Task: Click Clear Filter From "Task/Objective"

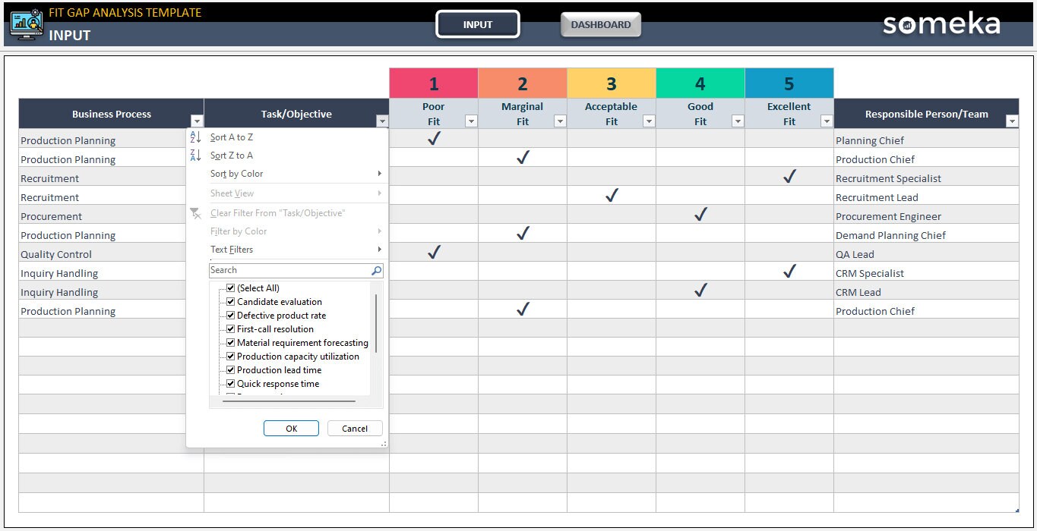Action: (x=287, y=213)
